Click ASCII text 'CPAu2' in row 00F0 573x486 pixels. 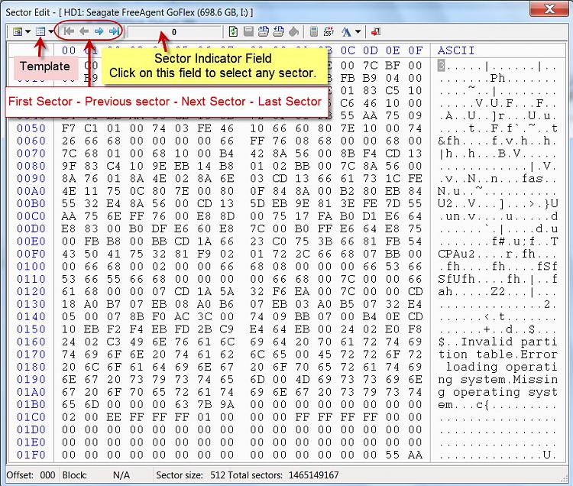(456, 254)
